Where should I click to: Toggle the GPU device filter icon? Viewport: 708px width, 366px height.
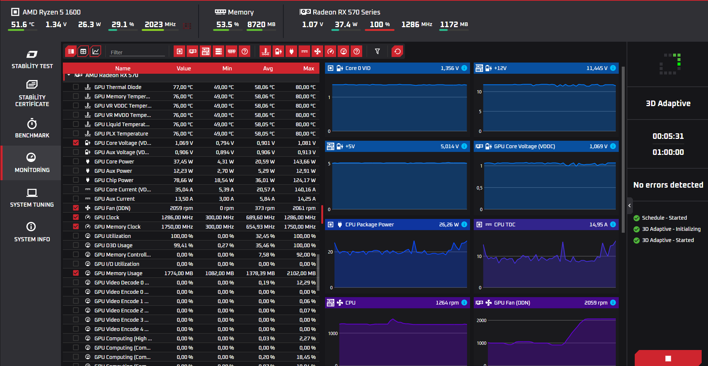tap(193, 51)
